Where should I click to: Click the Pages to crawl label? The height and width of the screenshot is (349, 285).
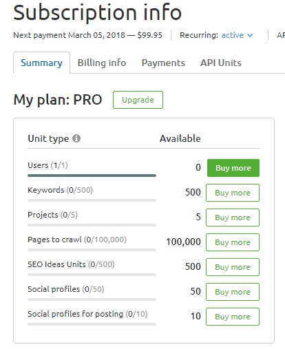pos(54,240)
